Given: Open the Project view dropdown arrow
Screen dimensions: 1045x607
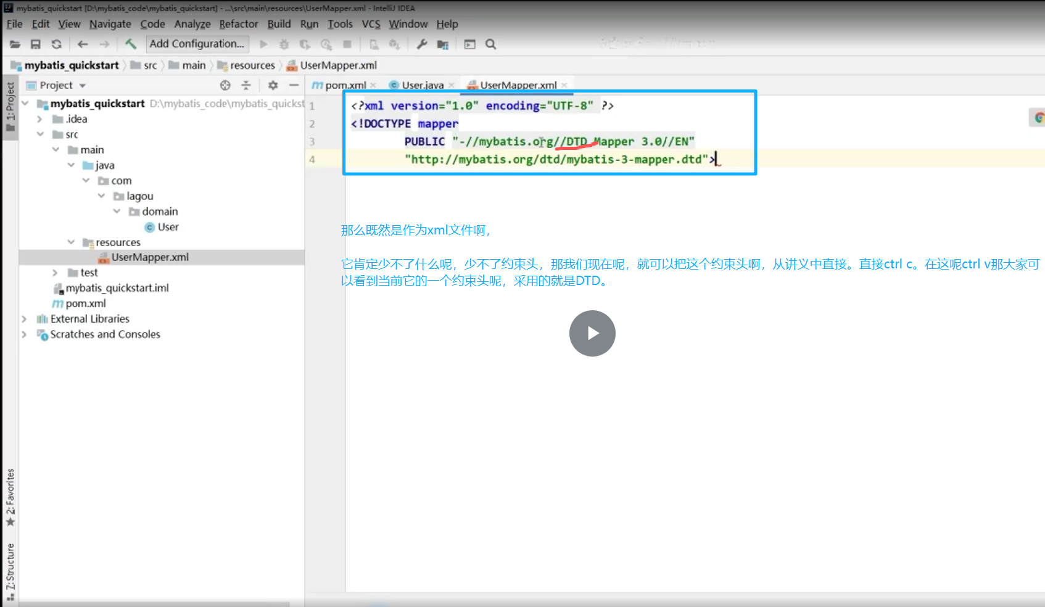Looking at the screenshot, I should (83, 86).
